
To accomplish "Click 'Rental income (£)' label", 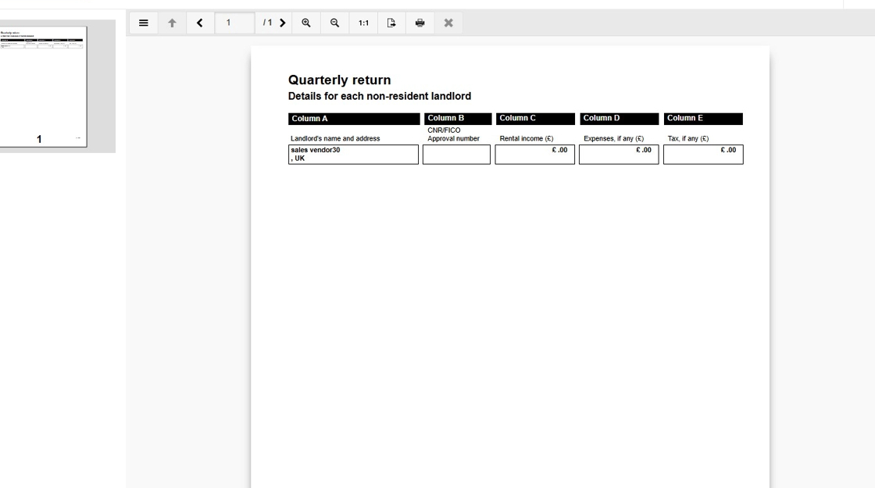I will pos(527,138).
